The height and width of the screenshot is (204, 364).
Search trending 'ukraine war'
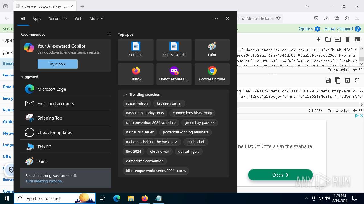point(160,151)
